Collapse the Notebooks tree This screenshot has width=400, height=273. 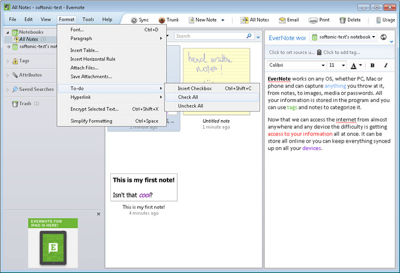tap(7, 33)
